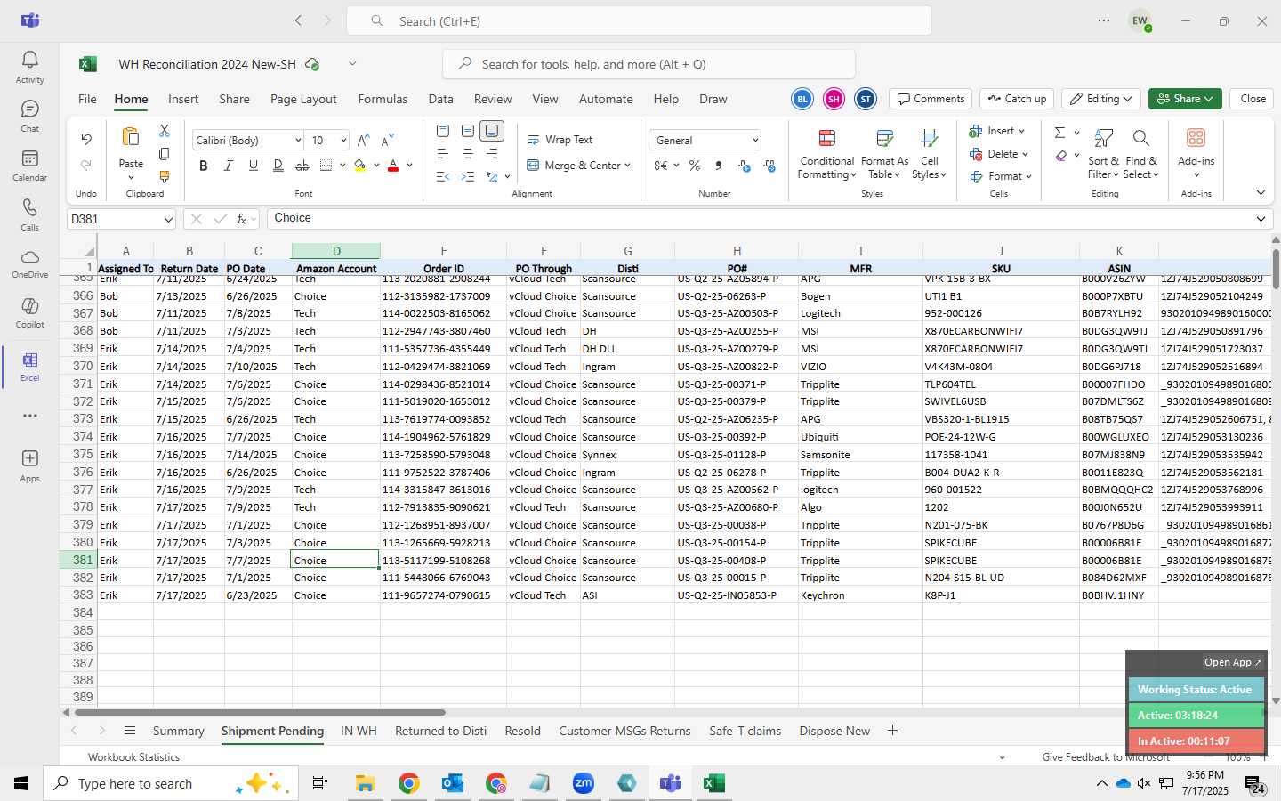Open the fill color picker arrow

pyautogui.click(x=376, y=166)
